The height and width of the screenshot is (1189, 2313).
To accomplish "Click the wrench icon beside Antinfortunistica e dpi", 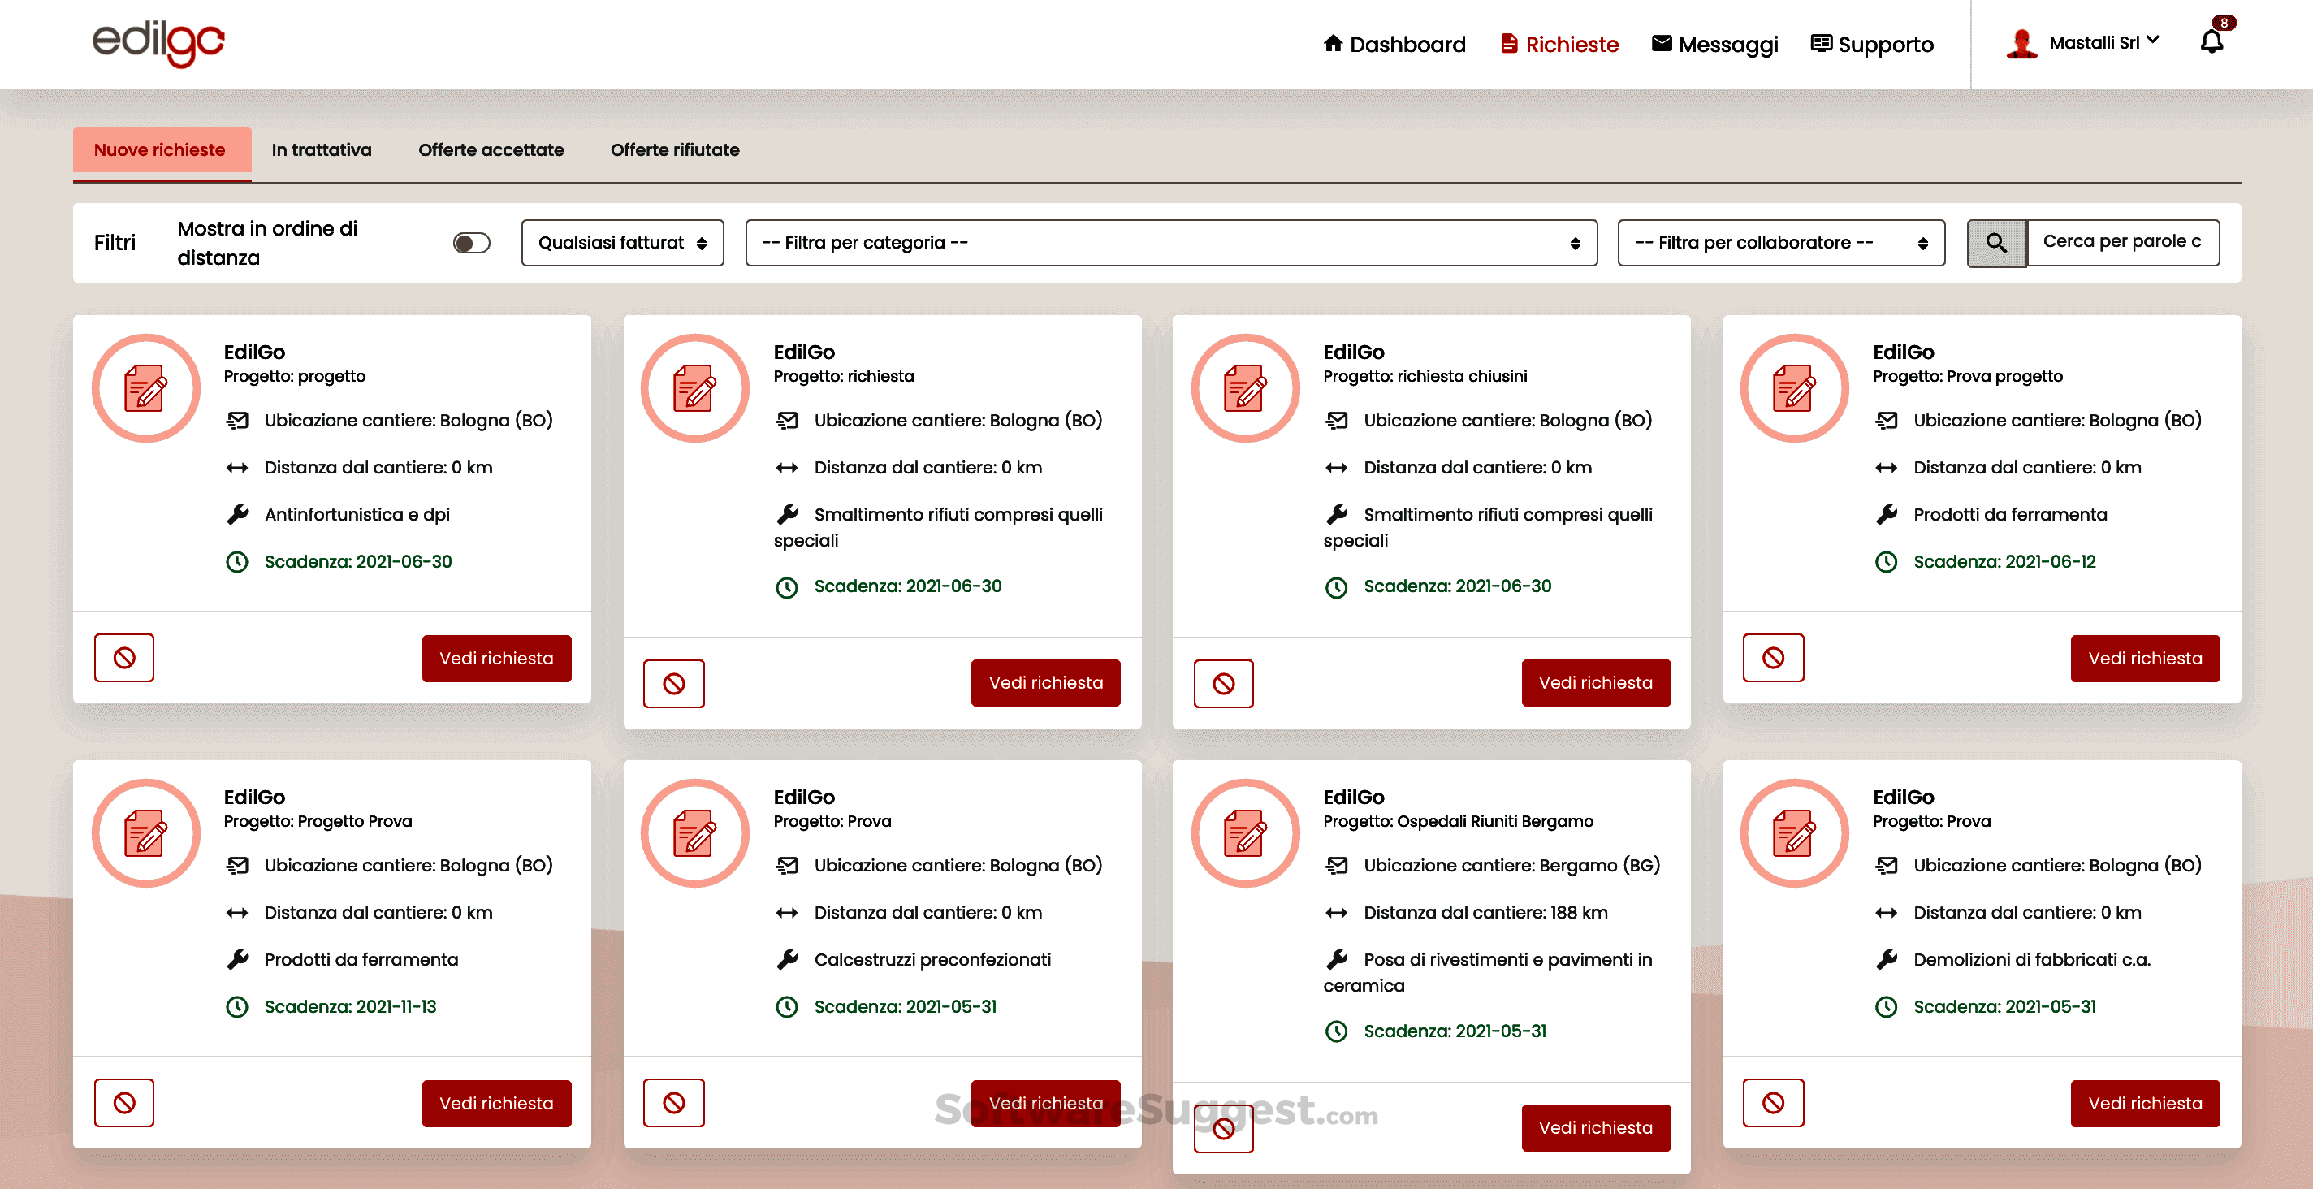I will 237,515.
